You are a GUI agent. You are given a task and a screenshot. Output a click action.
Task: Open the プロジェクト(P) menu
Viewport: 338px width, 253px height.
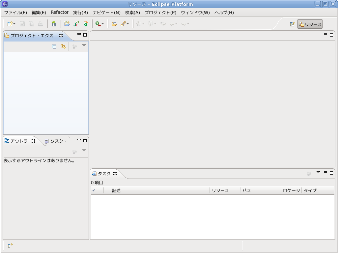coord(160,13)
